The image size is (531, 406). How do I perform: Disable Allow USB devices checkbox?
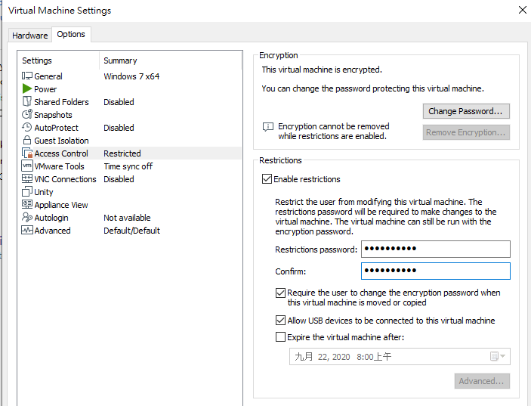point(280,321)
